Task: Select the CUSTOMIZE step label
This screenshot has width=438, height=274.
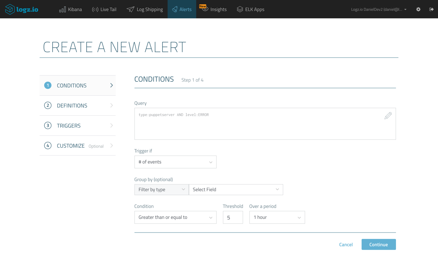Action: coord(71,146)
